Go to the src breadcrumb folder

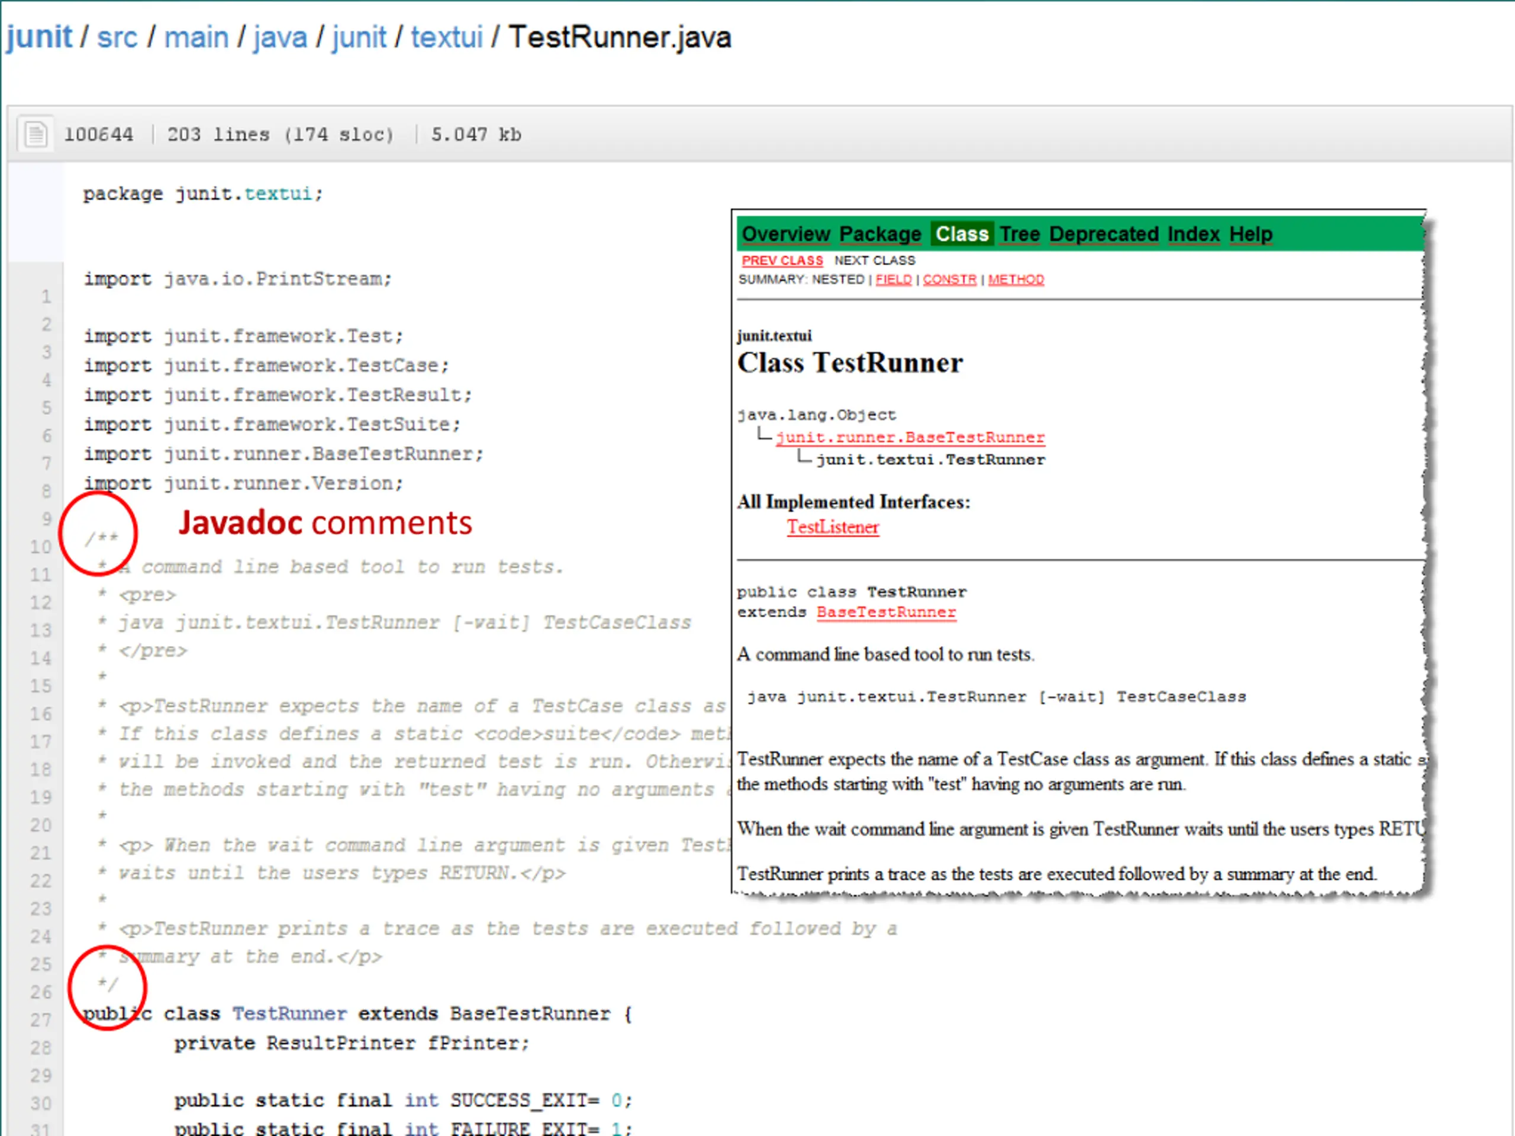coord(117,38)
